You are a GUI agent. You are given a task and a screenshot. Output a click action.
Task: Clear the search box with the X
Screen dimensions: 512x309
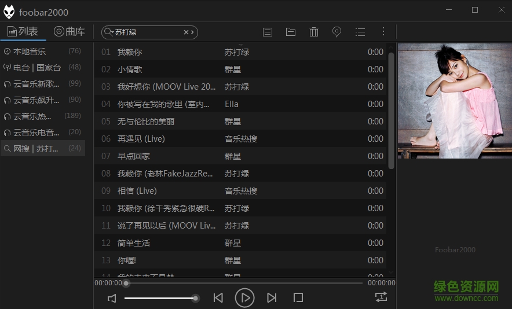(186, 32)
